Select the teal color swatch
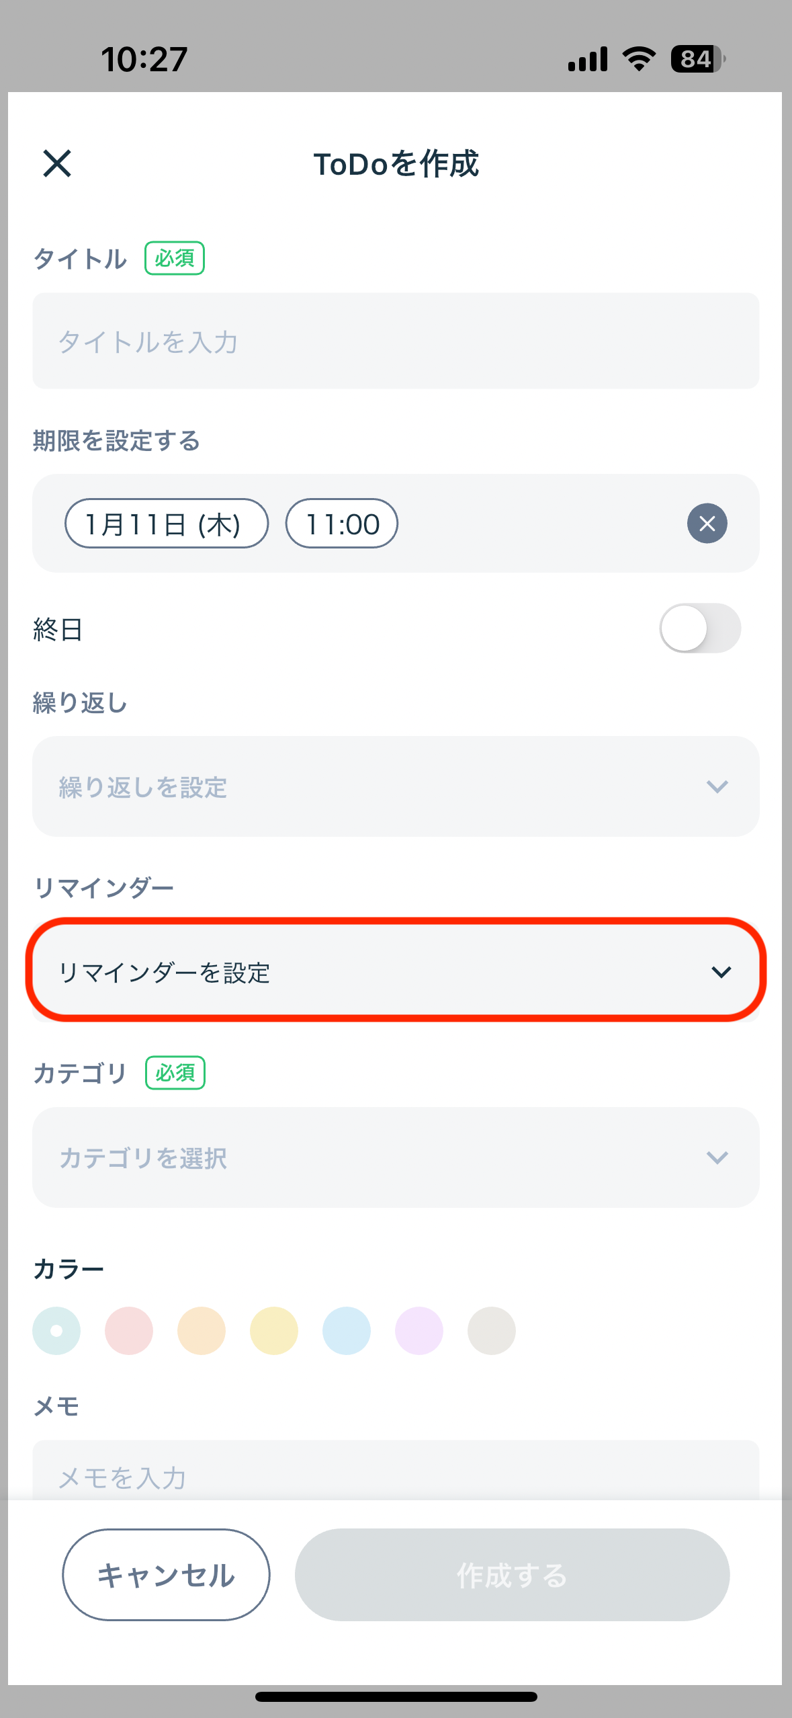This screenshot has height=1718, width=792. pos(56,1331)
